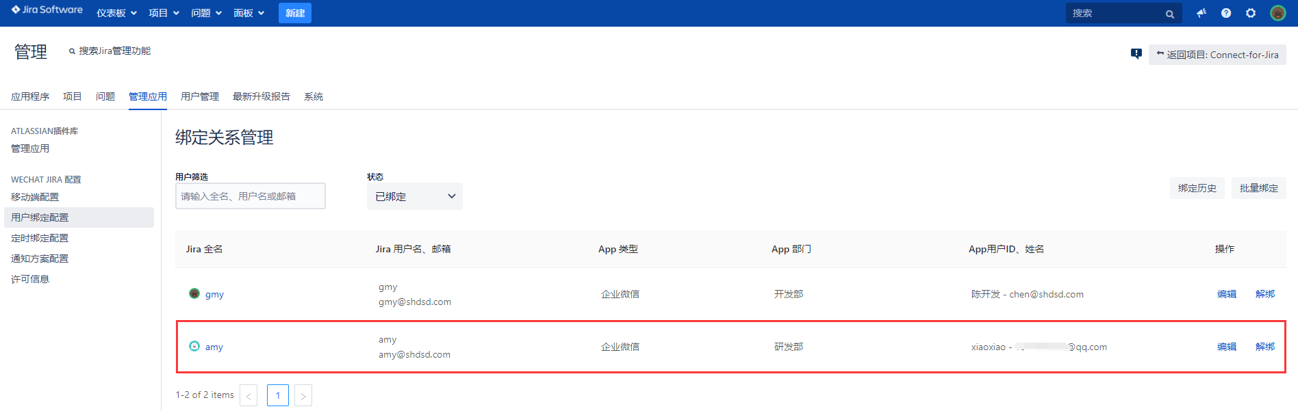Click 解绑 link for amy's row
This screenshot has width=1298, height=411.
[1264, 347]
